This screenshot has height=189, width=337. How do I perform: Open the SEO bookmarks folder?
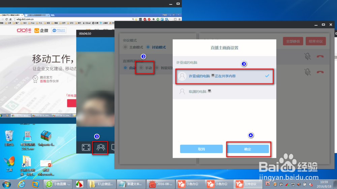(24, 23)
